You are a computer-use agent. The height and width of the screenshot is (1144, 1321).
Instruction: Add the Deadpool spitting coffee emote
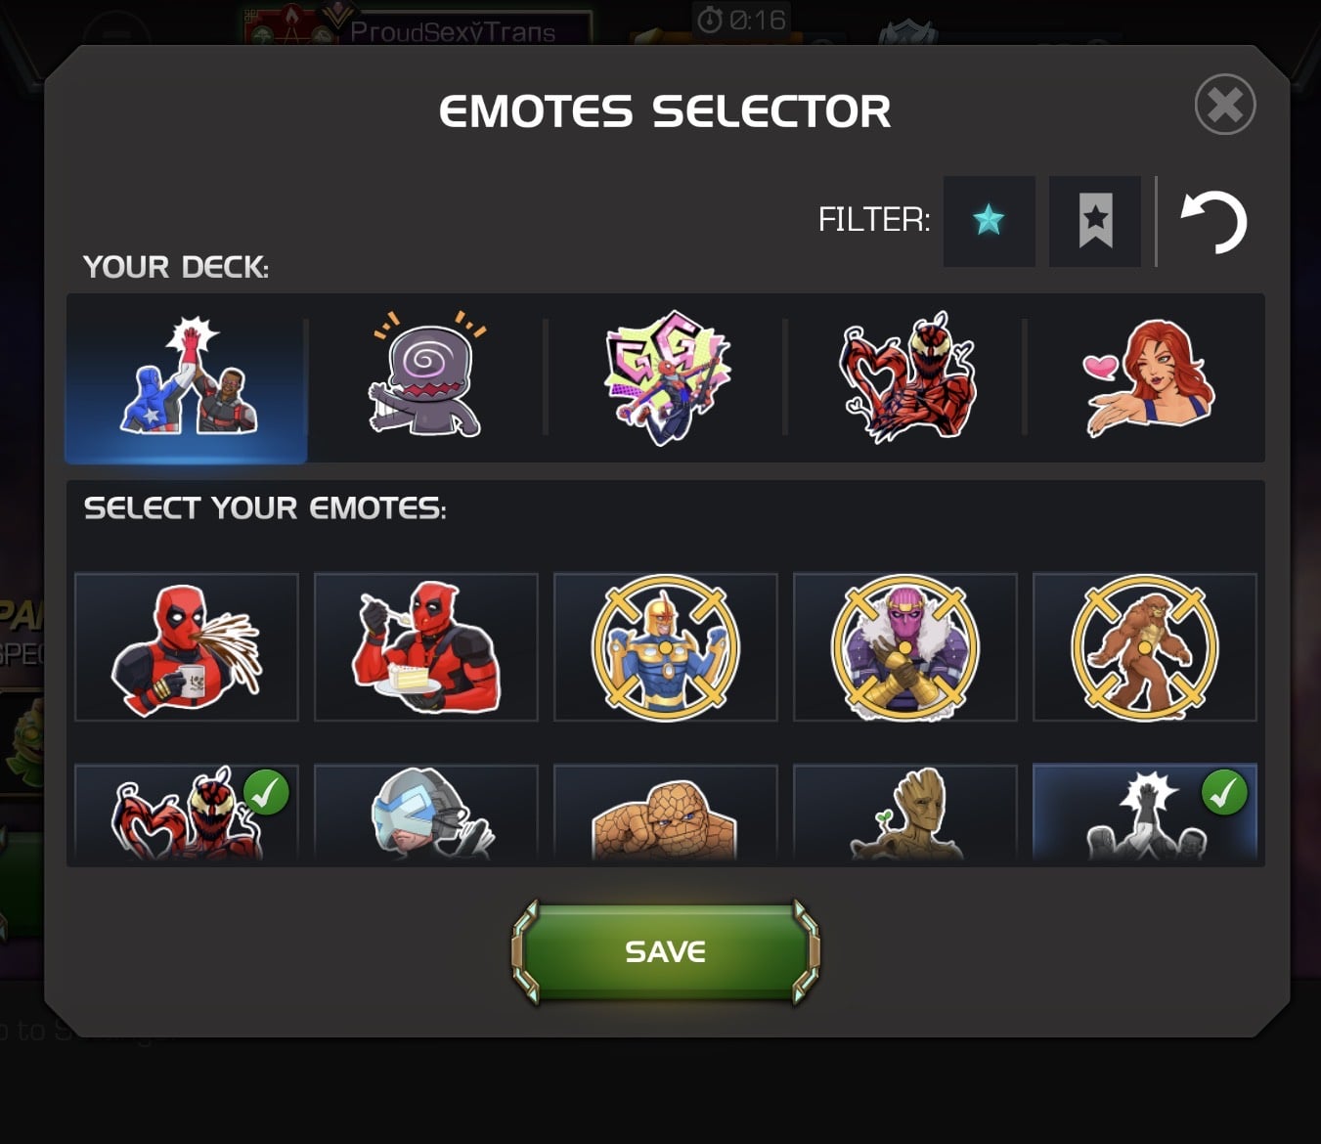point(187,647)
